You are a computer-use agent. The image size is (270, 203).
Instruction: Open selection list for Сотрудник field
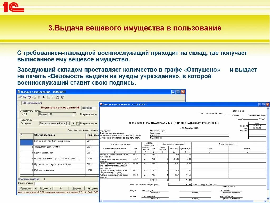click(68, 123)
